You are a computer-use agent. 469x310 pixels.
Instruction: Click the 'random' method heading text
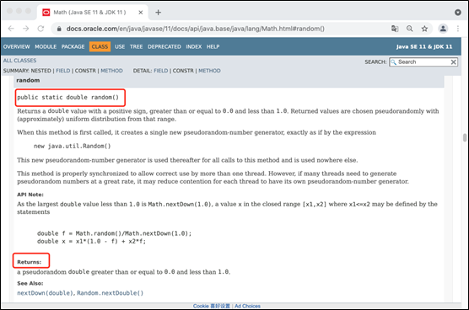pos(28,80)
